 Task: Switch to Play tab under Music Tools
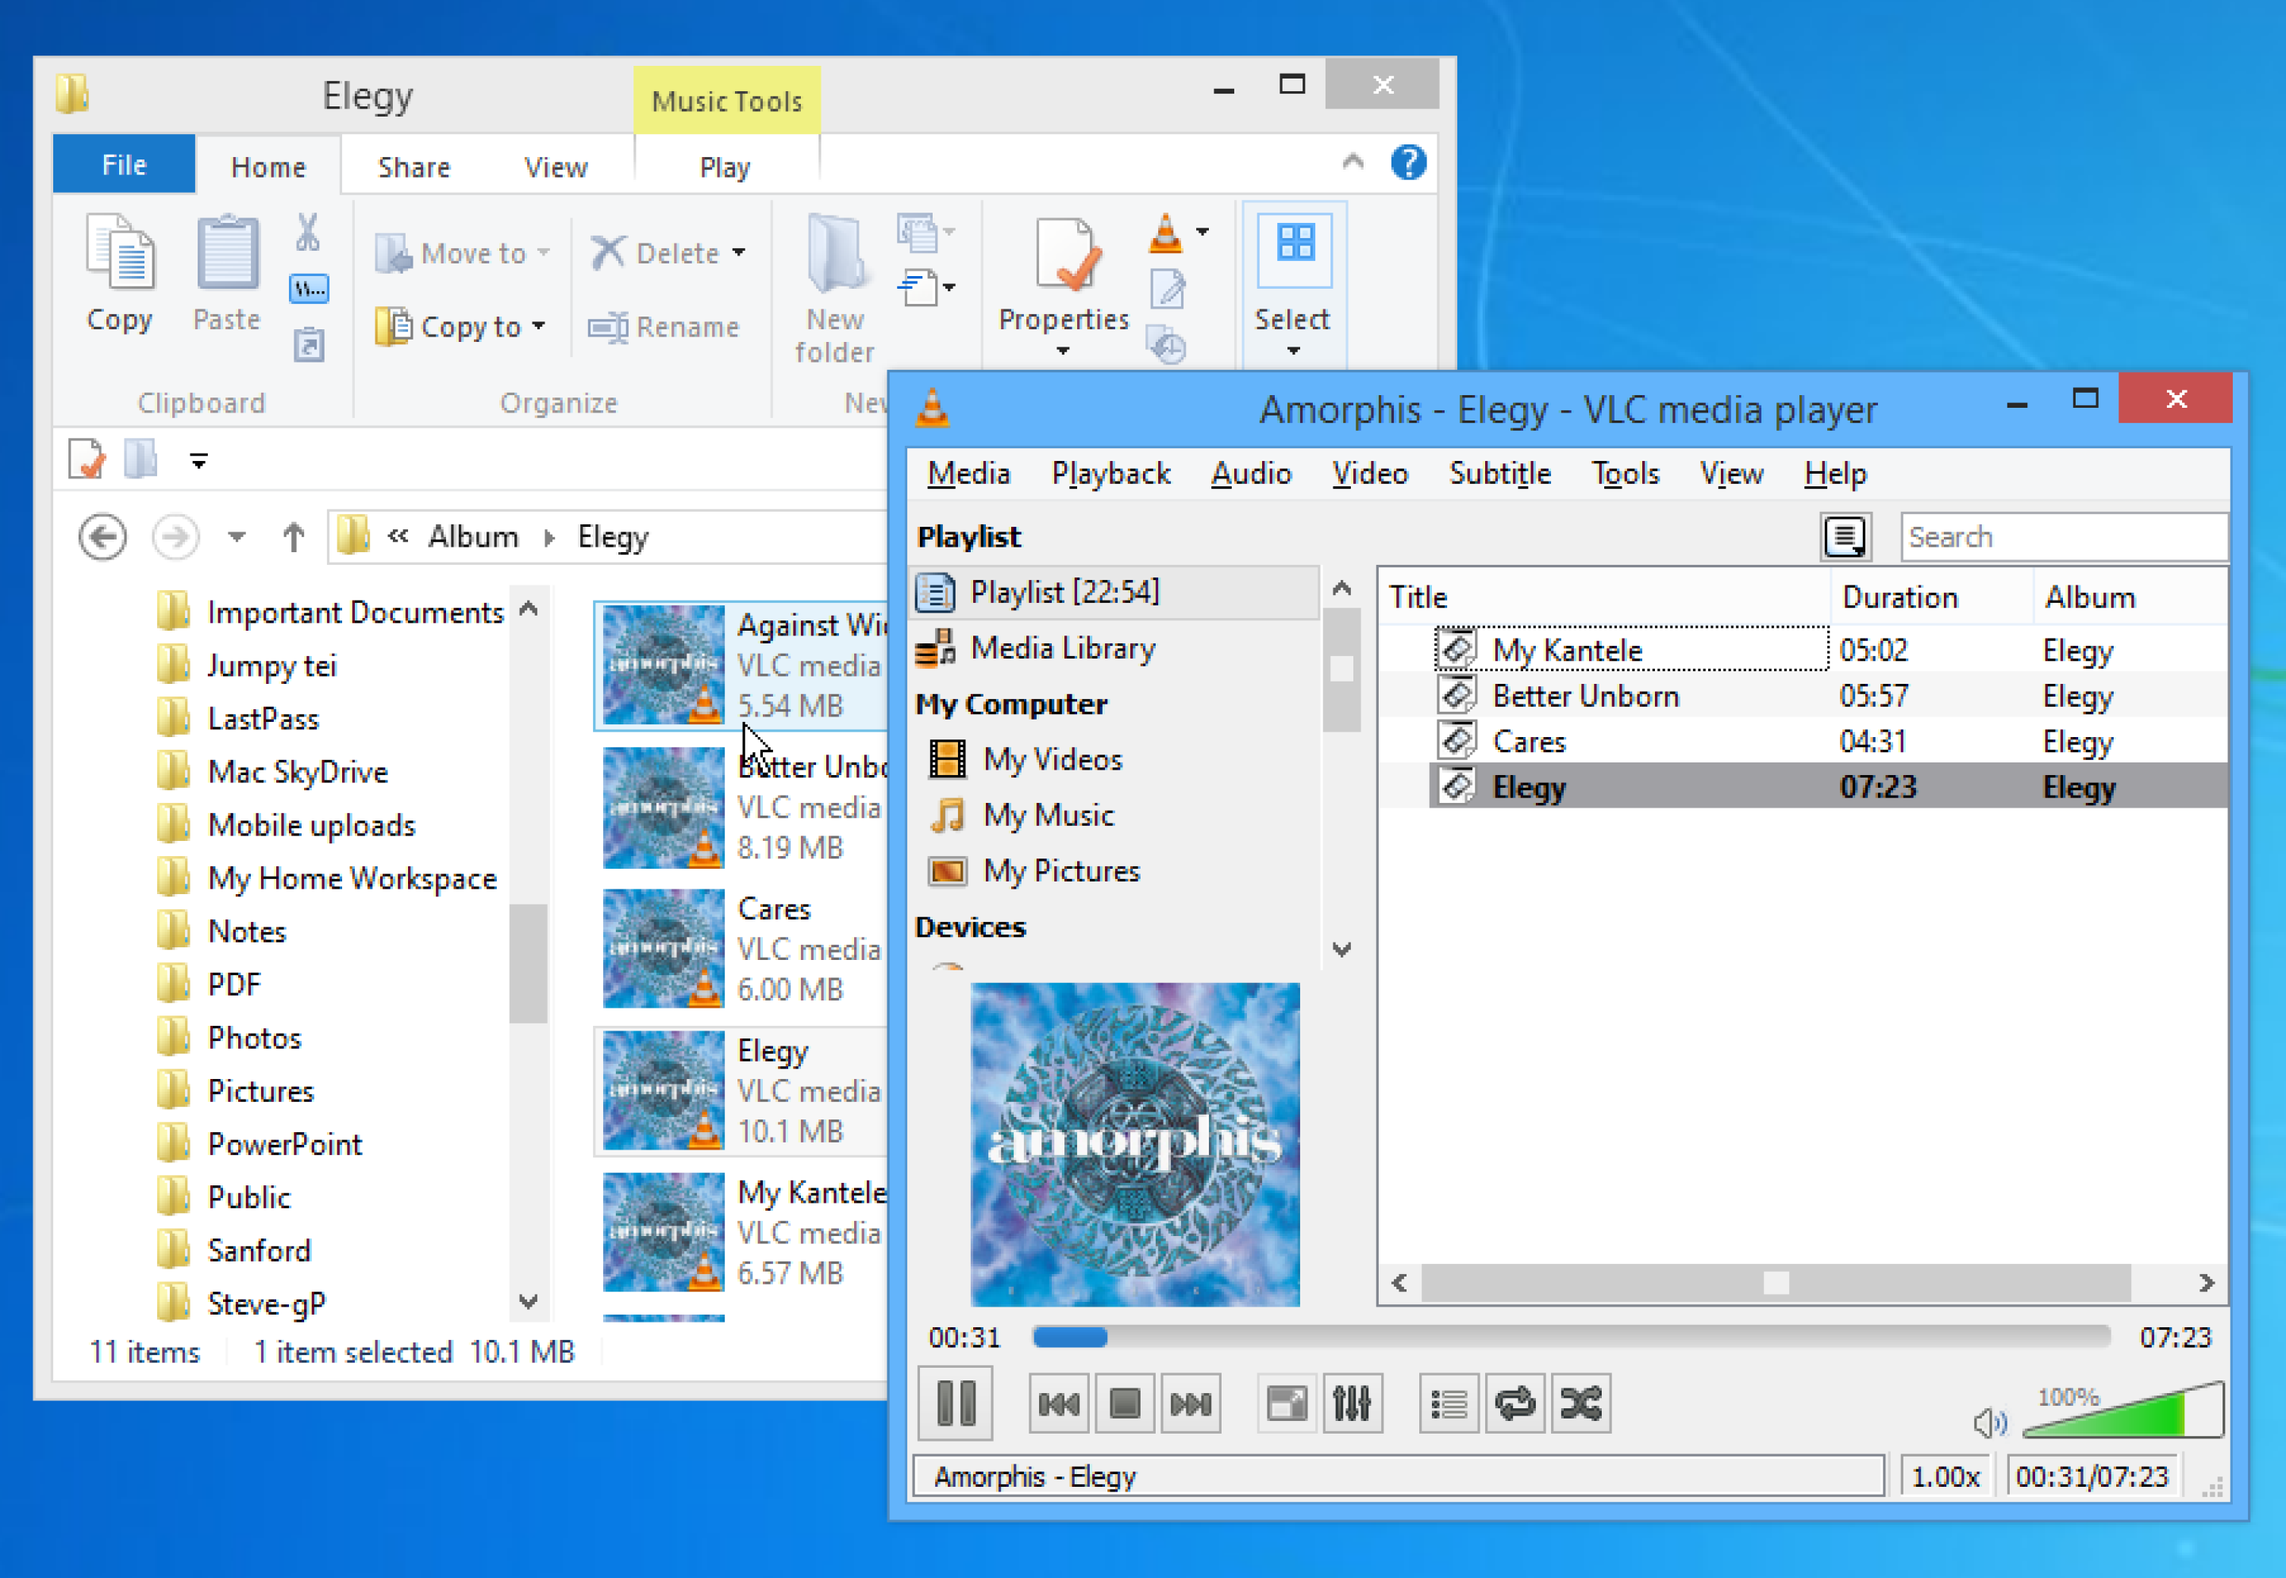[725, 167]
